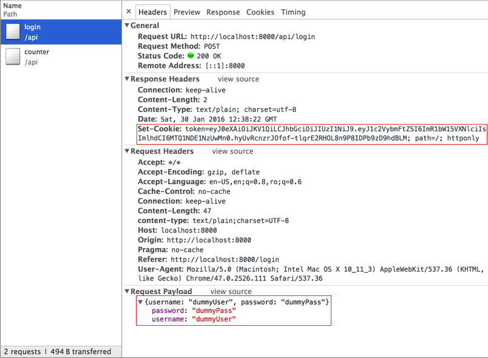
Task: Click the green status code indicator
Action: (191, 56)
